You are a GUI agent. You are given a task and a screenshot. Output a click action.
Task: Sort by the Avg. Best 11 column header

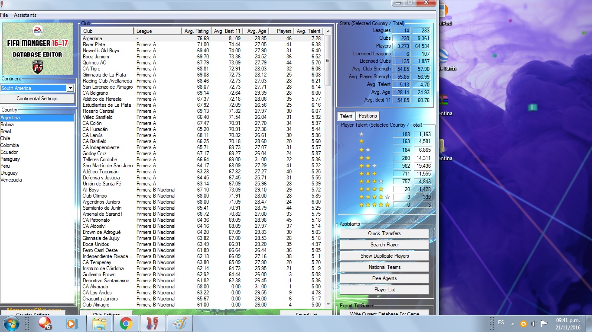click(x=227, y=31)
